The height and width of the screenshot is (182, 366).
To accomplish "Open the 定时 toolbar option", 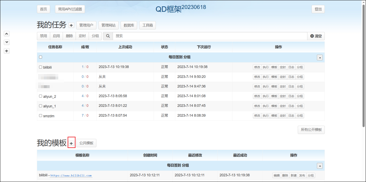I will 82,36.
